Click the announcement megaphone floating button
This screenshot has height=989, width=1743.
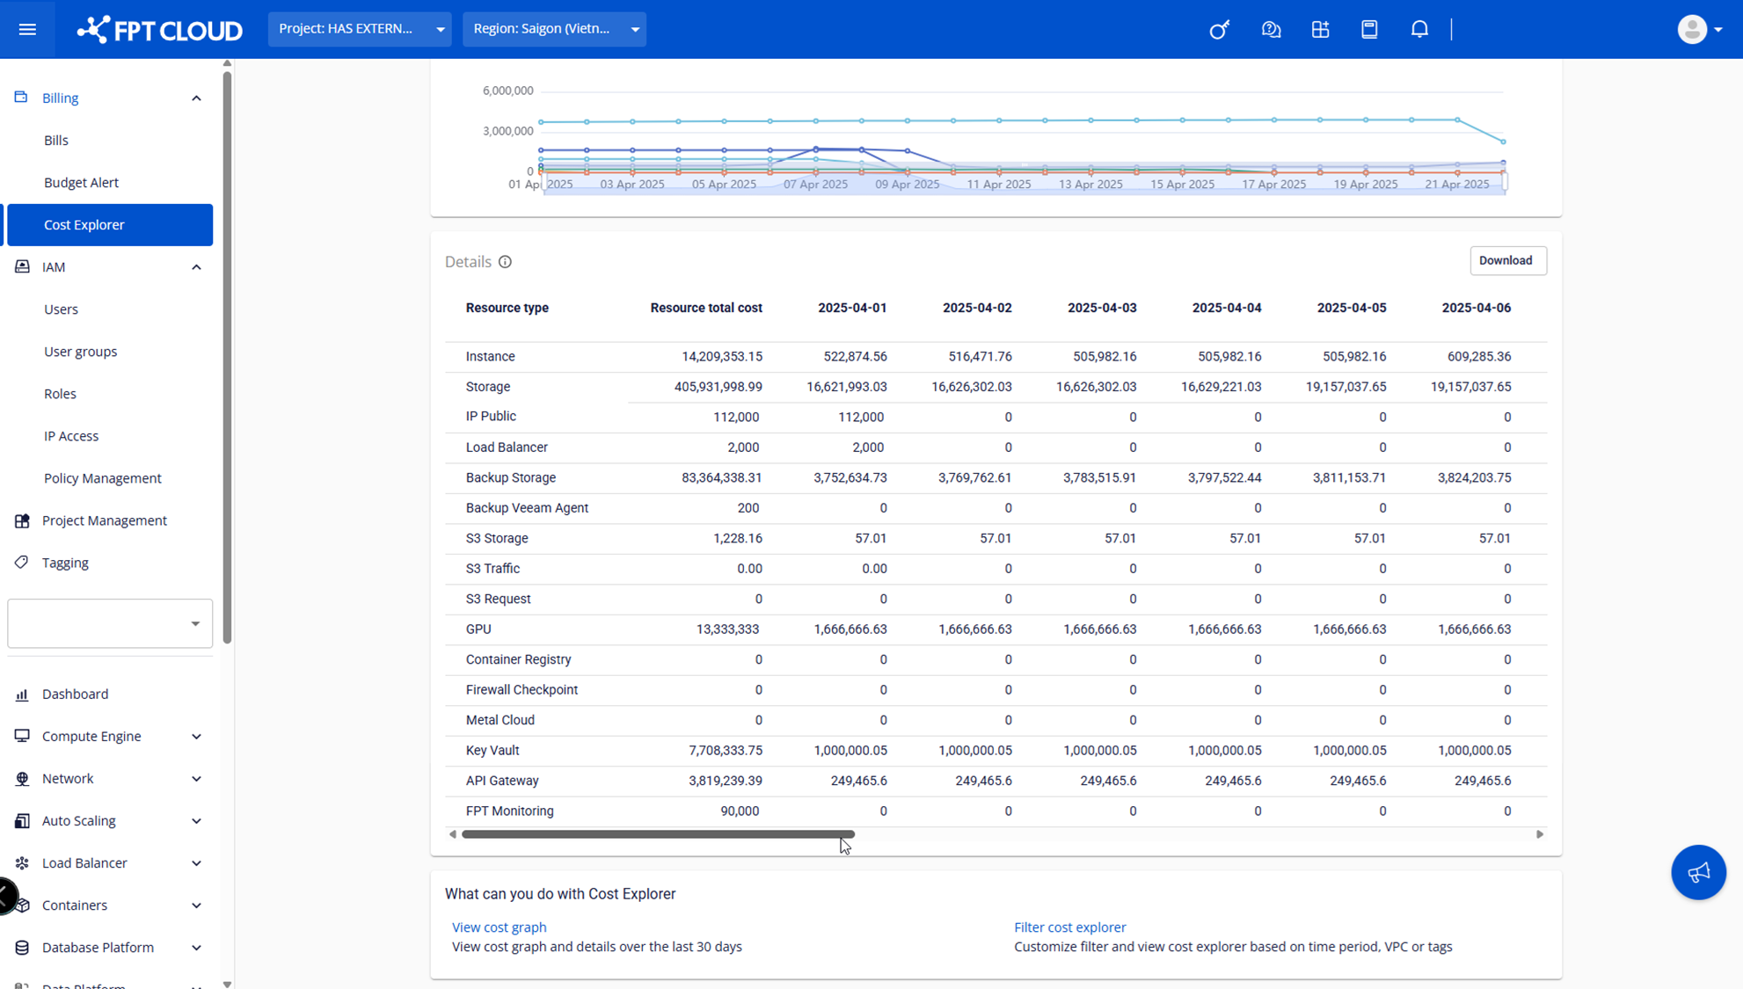1697,871
